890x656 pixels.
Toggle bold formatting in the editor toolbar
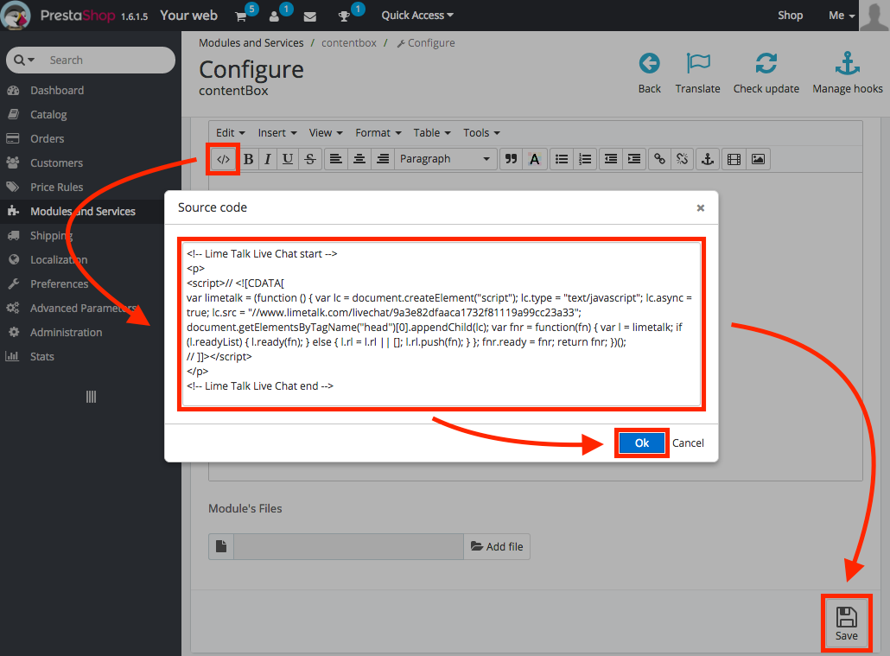coord(248,159)
